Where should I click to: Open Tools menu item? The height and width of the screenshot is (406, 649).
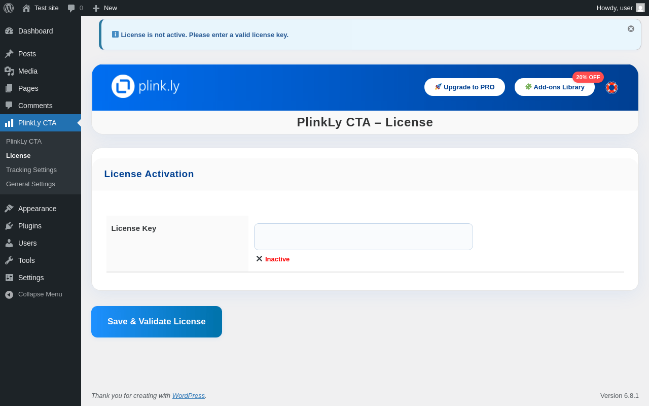[41, 260]
